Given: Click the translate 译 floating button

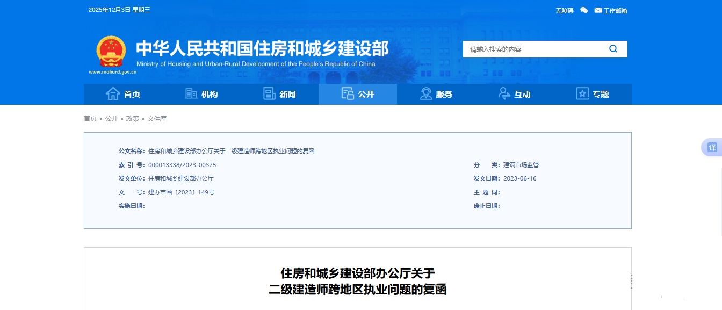Looking at the screenshot, I should point(712,147).
